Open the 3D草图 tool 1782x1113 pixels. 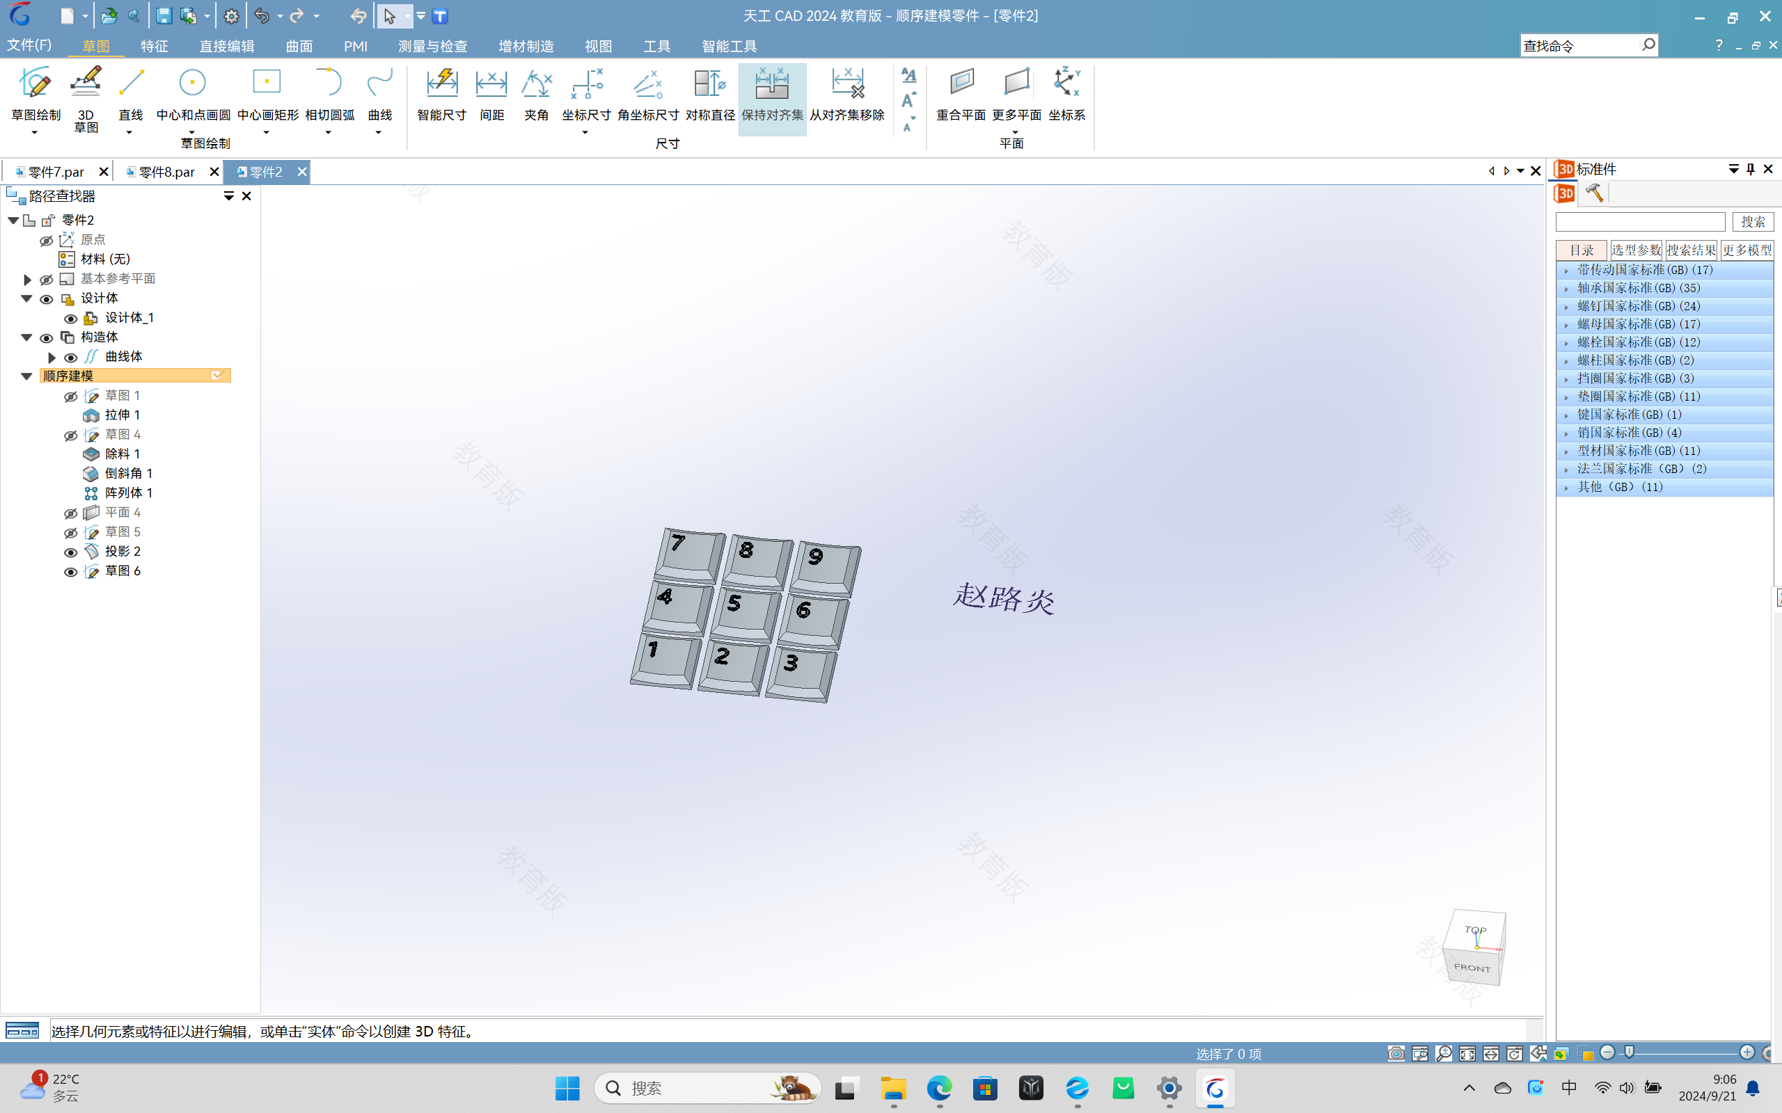(x=86, y=99)
